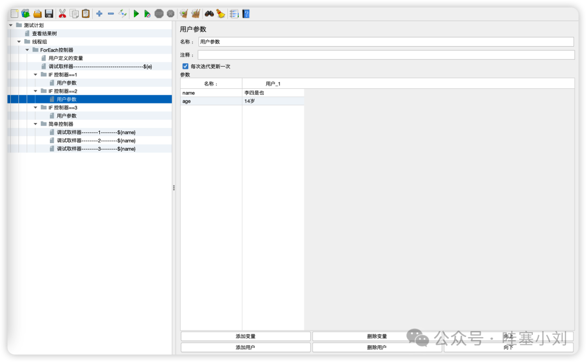The width and height of the screenshot is (586, 362).
Task: Start the test with green play icon
Action: (x=136, y=14)
